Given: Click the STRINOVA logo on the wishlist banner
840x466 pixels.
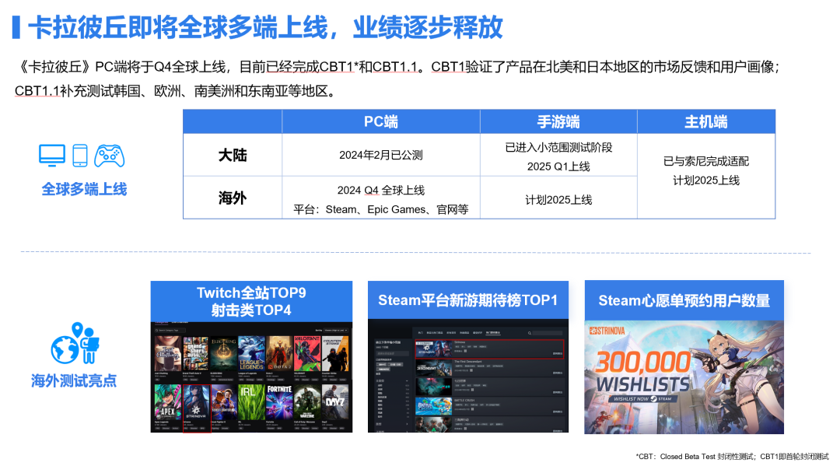Looking at the screenshot, I should [607, 330].
